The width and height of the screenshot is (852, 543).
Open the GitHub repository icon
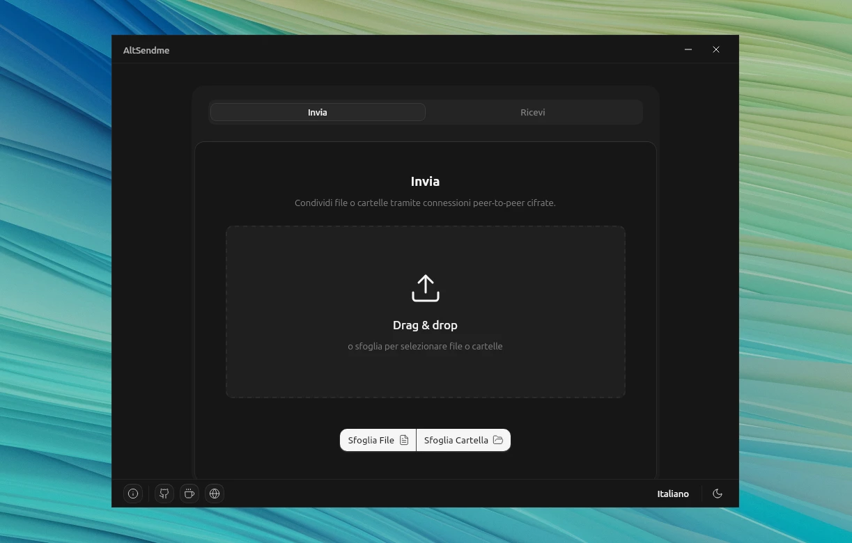164,494
